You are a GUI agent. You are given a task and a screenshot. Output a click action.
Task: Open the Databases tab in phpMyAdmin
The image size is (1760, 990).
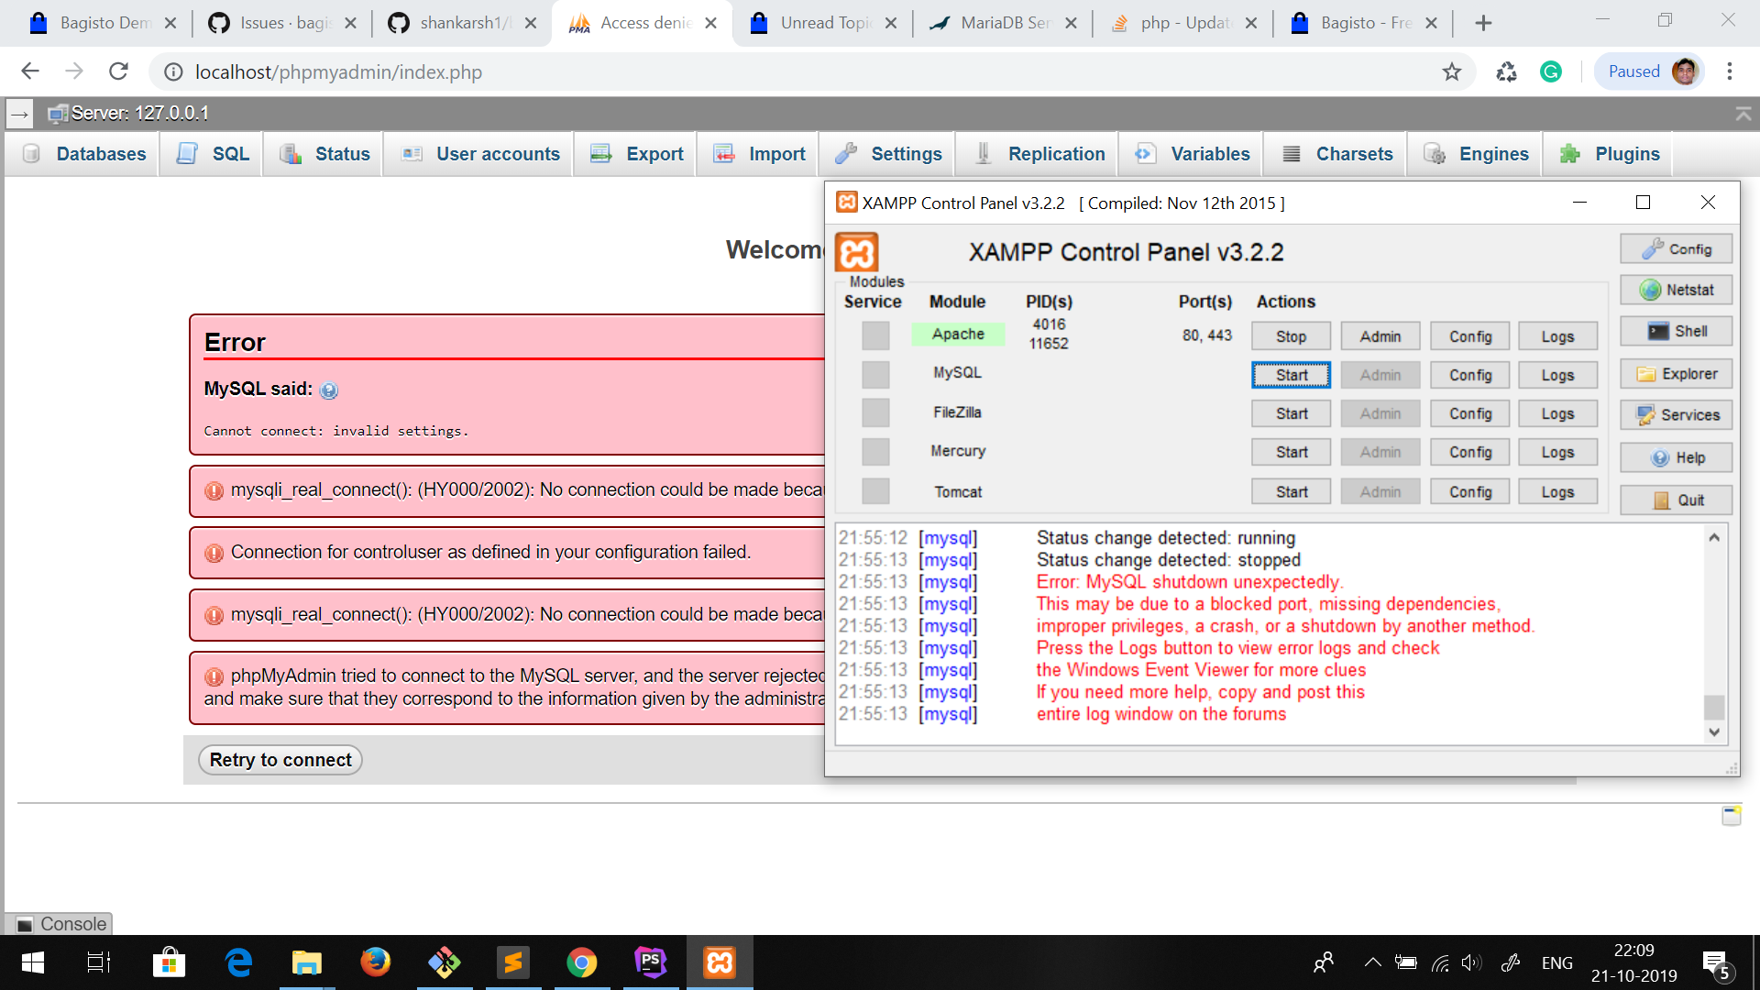(83, 154)
